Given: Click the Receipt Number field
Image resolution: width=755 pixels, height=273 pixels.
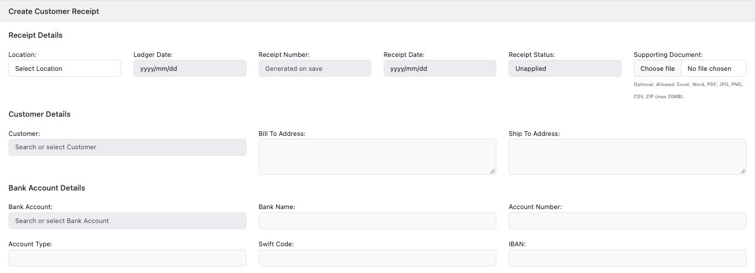Looking at the screenshot, I should coord(315,69).
